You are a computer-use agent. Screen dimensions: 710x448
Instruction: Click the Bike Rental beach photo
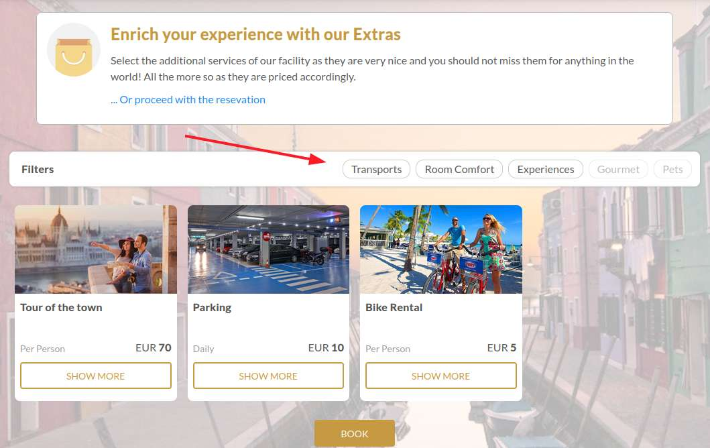pyautogui.click(x=441, y=249)
